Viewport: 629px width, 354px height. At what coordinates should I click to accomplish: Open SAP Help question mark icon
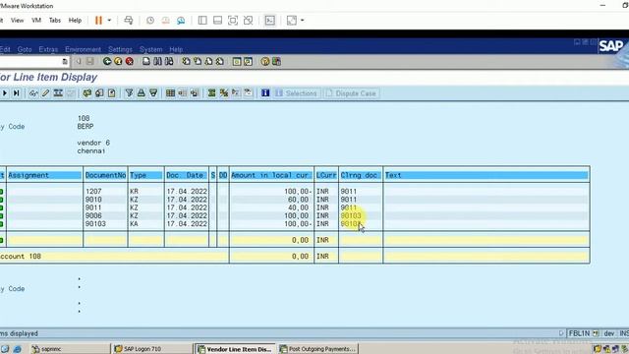coord(264,61)
